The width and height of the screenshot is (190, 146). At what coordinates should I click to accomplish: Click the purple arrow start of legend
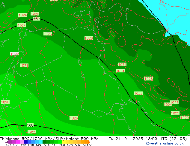click(x=7, y=142)
